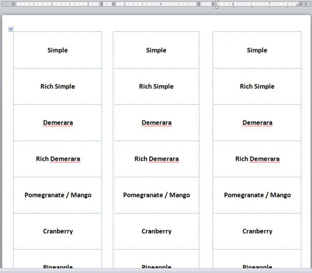Click "Demerara" label in the middle column
The height and width of the screenshot is (273, 312).
[x=156, y=122]
